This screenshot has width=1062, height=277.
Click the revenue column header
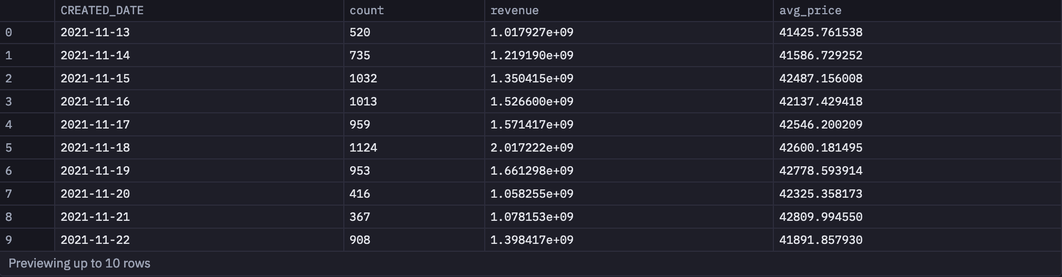(515, 11)
